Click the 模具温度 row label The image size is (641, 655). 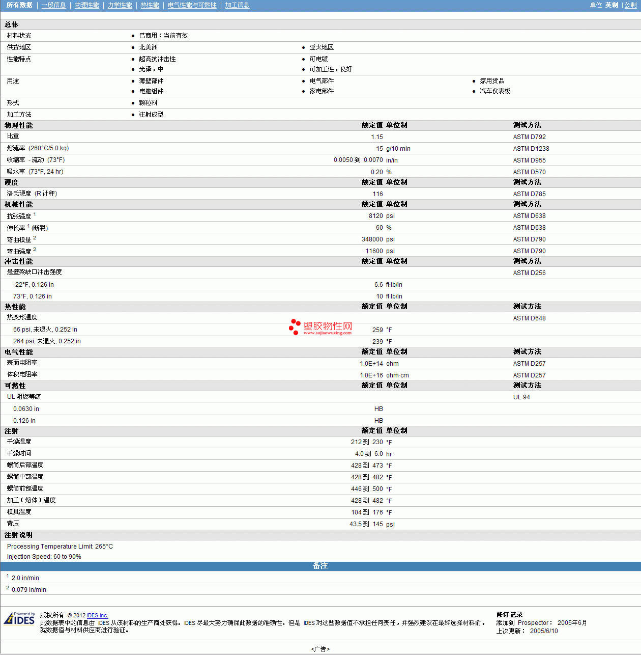(x=19, y=512)
